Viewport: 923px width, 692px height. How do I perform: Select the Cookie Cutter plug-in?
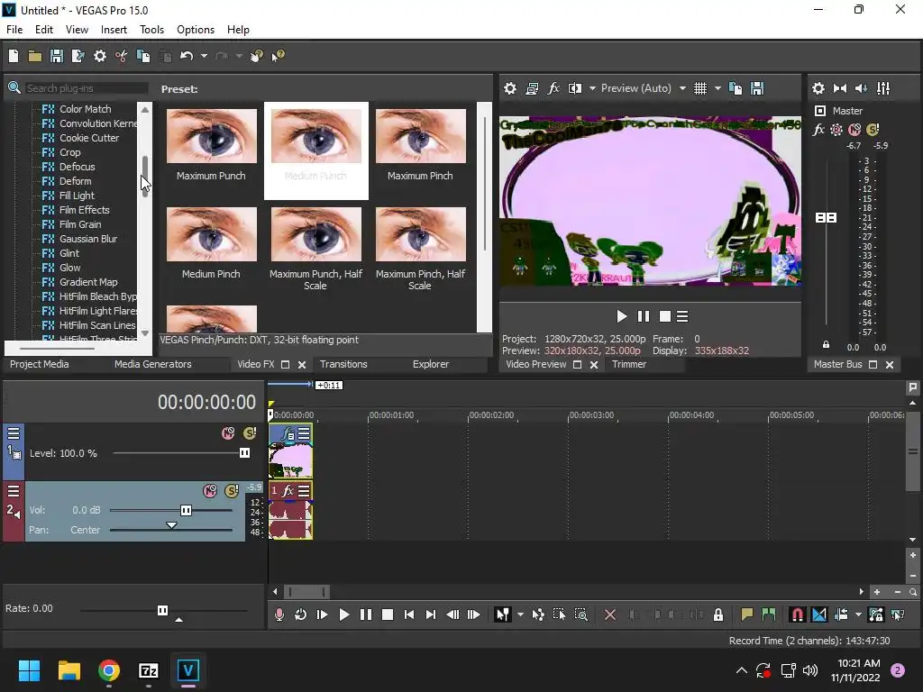(x=89, y=138)
